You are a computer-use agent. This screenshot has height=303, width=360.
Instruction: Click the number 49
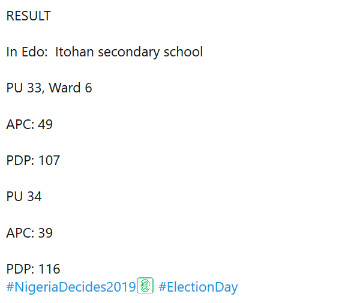[x=45, y=125]
